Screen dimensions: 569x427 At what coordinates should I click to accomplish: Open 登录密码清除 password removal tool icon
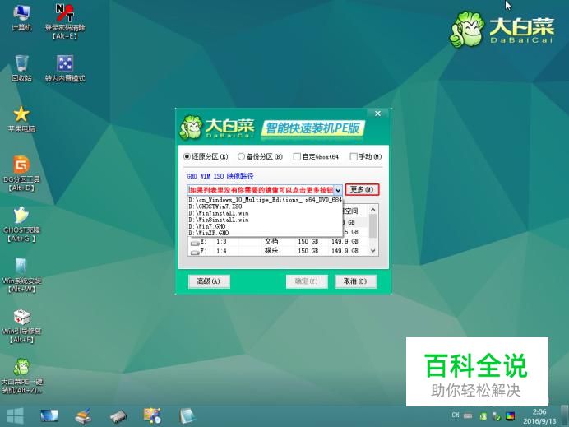point(65,21)
